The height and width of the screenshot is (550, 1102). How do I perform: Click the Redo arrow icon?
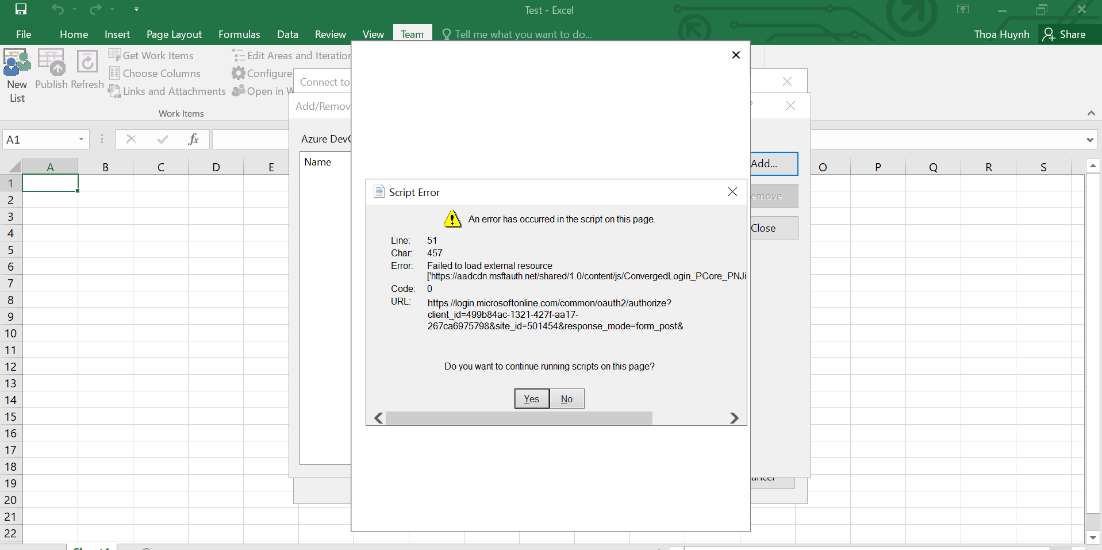click(95, 9)
